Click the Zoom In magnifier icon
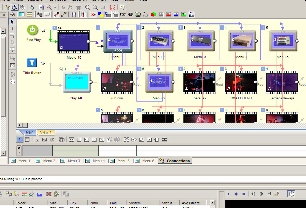The image size is (306, 208). click(x=88, y=7)
